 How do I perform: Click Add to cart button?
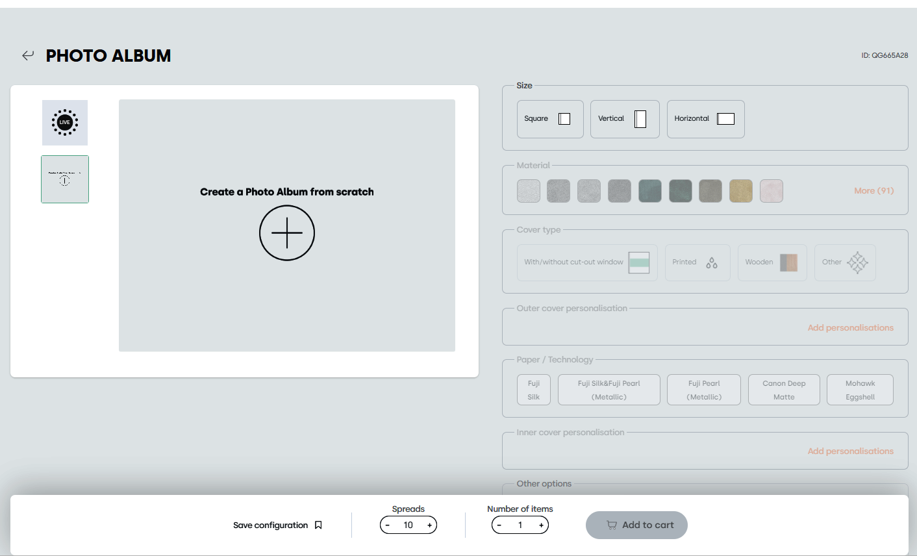click(x=636, y=525)
